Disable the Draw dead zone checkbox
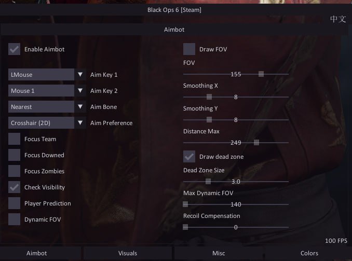This screenshot has height=261, width=352. pyautogui.click(x=189, y=157)
